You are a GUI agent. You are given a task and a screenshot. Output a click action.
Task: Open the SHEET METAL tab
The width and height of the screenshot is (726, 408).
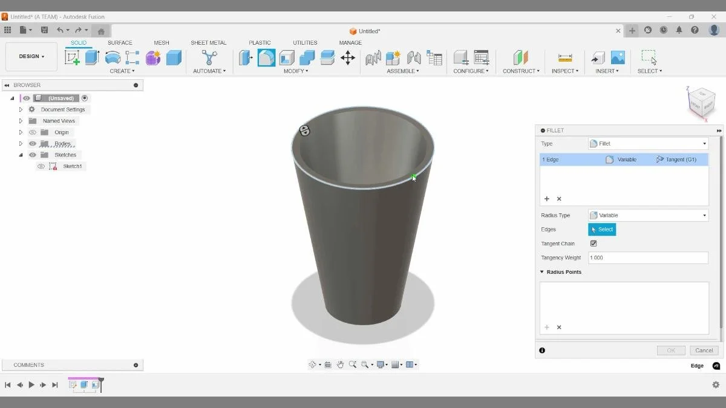pos(208,42)
